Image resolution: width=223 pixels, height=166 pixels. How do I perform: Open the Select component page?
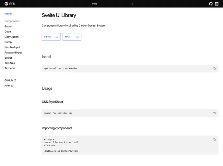coord(8,58)
